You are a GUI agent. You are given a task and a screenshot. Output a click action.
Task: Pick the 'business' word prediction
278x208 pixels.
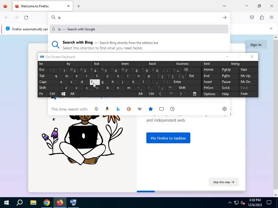pos(188,64)
